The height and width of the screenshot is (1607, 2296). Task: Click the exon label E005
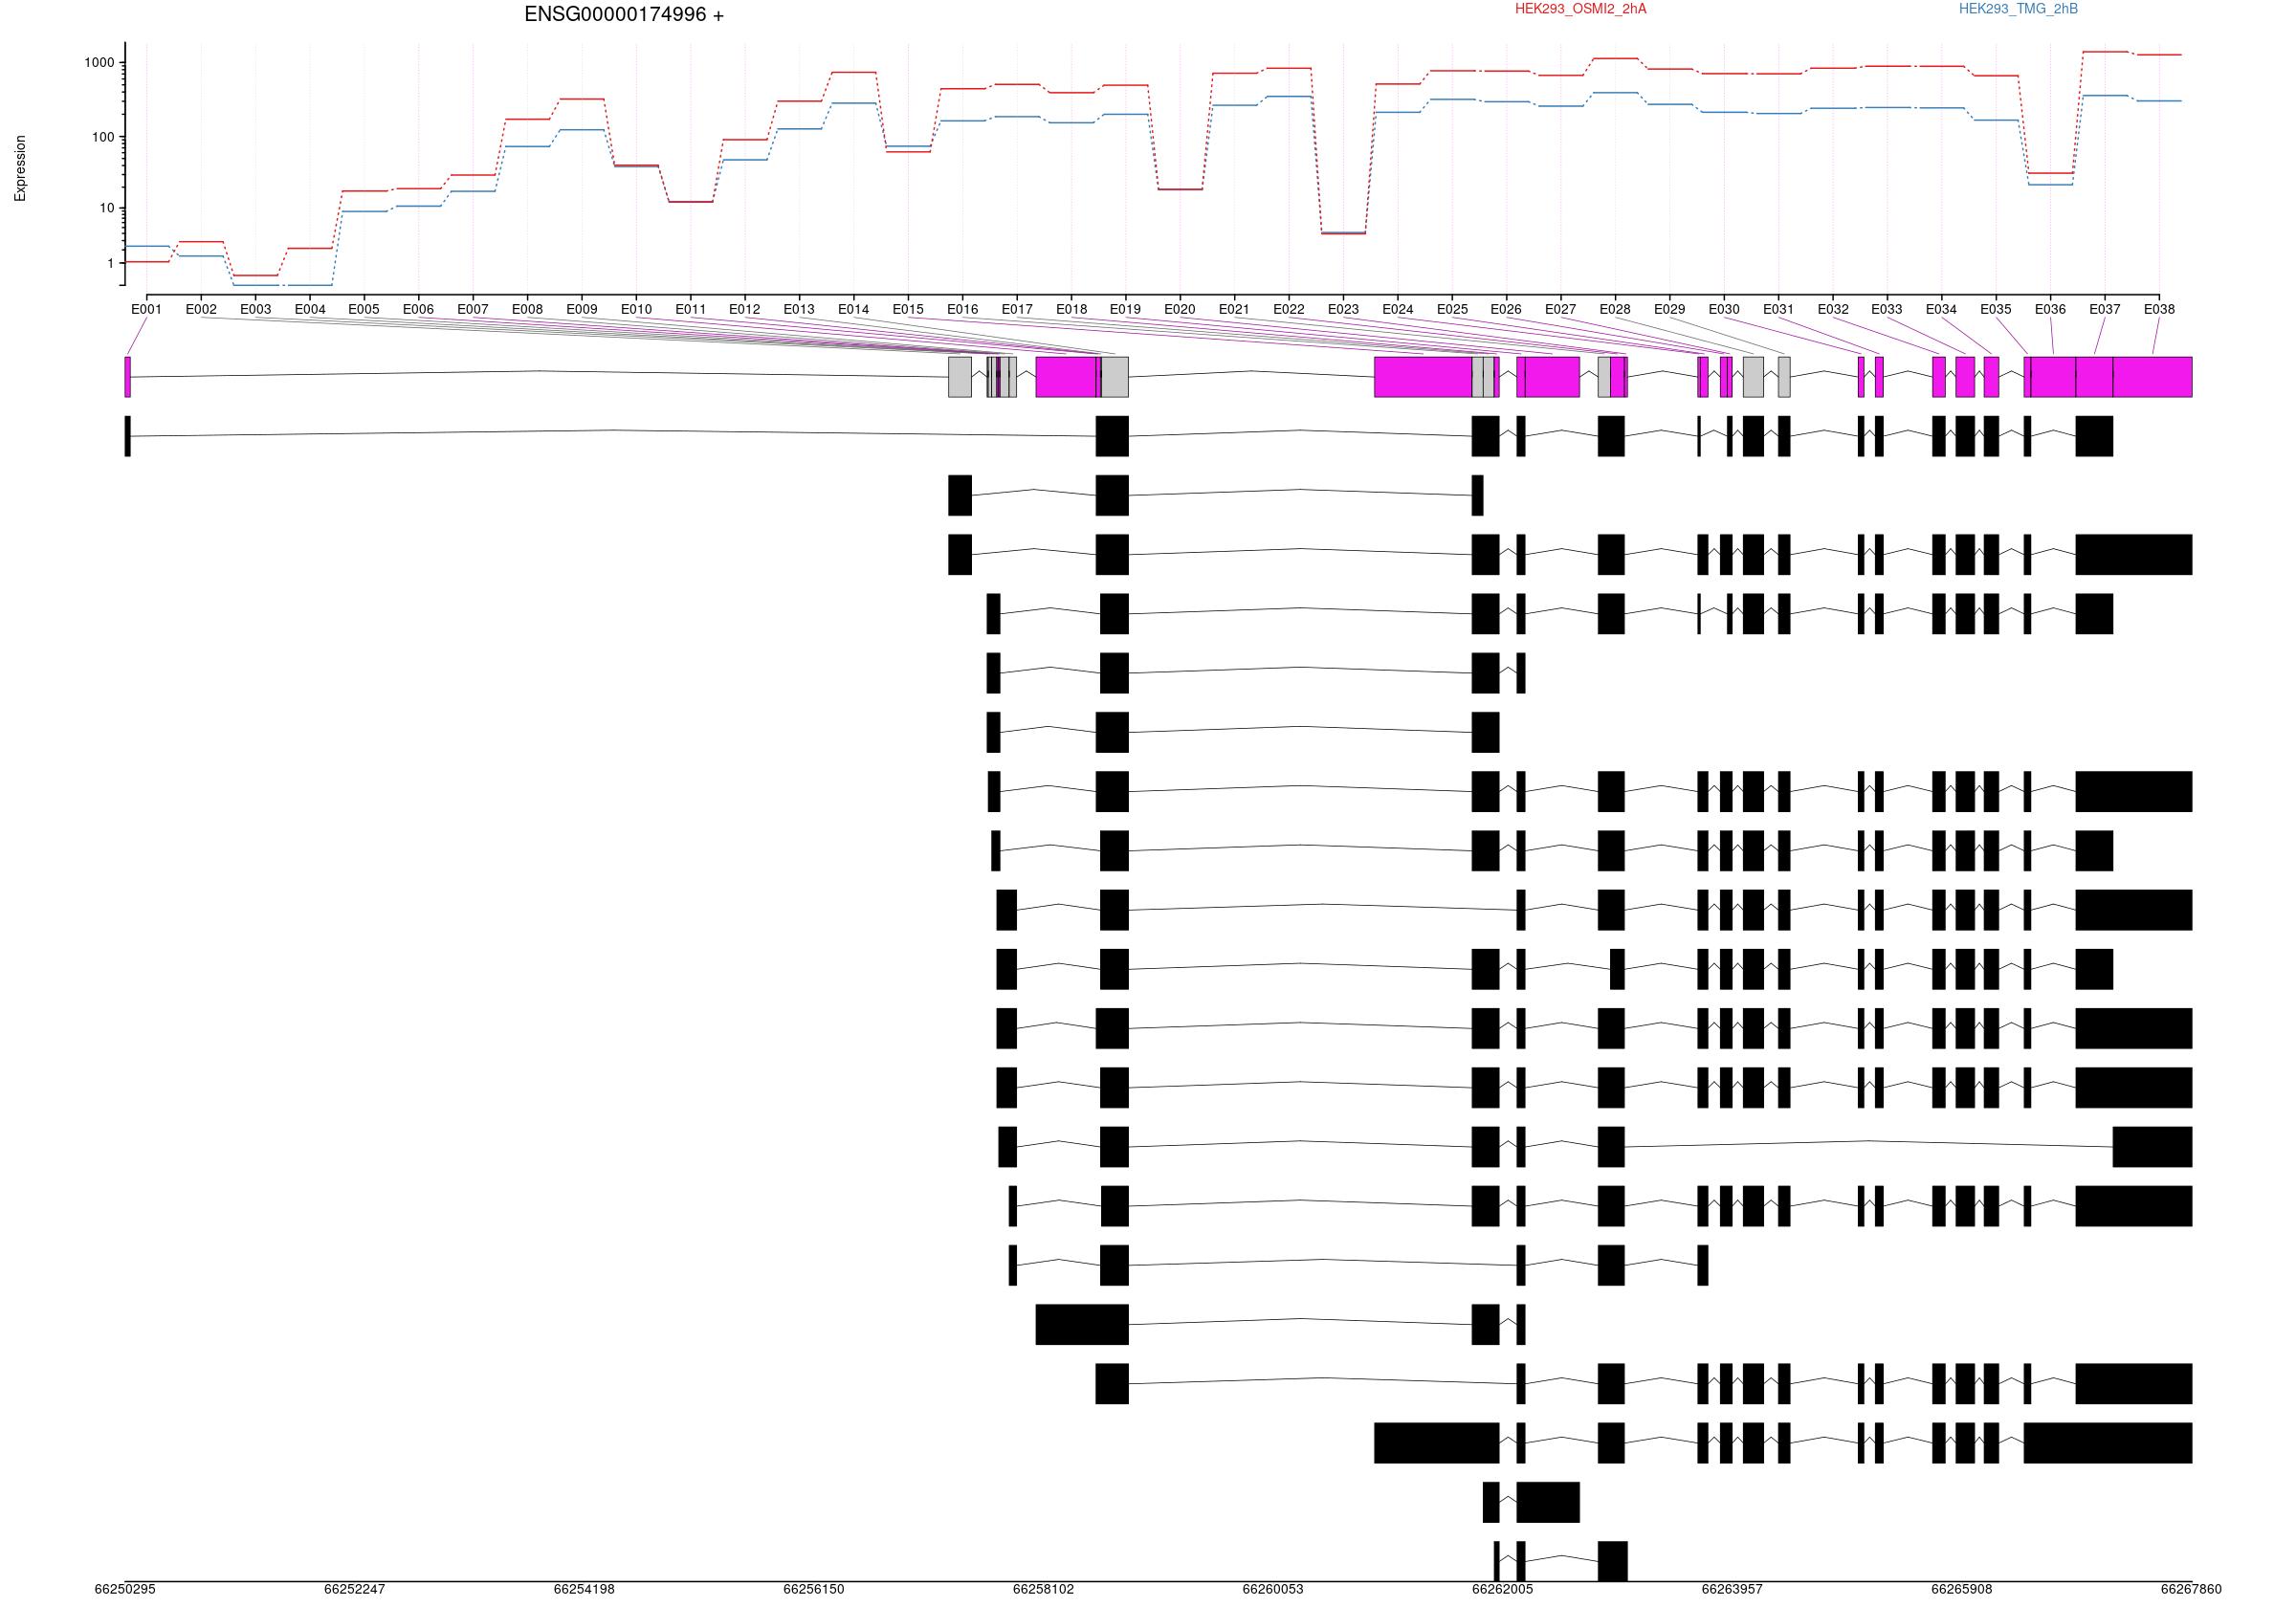pos(364,309)
